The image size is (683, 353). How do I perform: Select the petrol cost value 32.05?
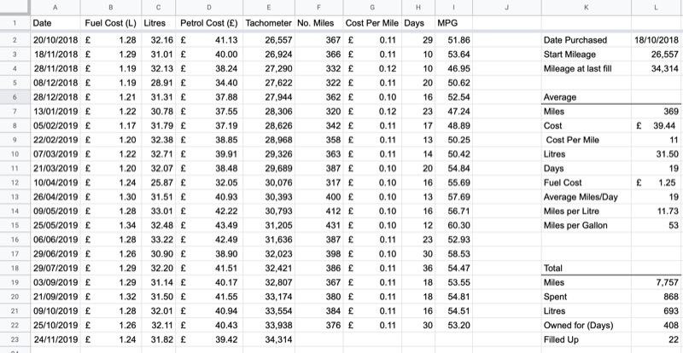209,182
